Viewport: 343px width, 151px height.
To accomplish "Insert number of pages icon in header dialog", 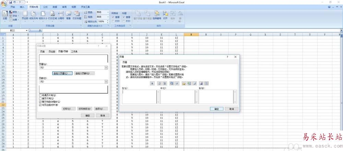I will (165, 83).
